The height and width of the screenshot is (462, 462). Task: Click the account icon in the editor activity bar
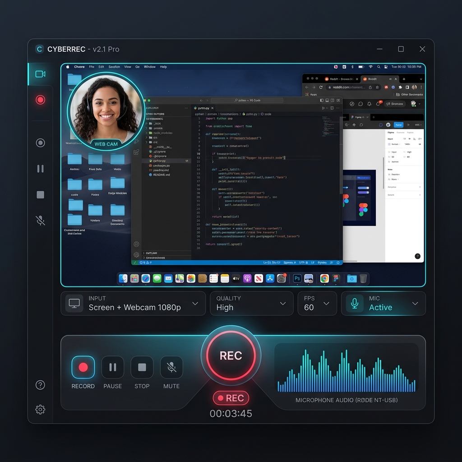tap(136, 244)
